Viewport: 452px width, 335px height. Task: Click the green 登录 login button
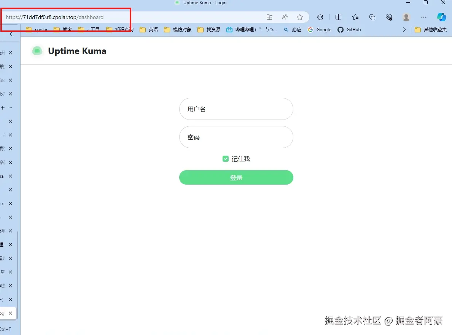coord(236,177)
